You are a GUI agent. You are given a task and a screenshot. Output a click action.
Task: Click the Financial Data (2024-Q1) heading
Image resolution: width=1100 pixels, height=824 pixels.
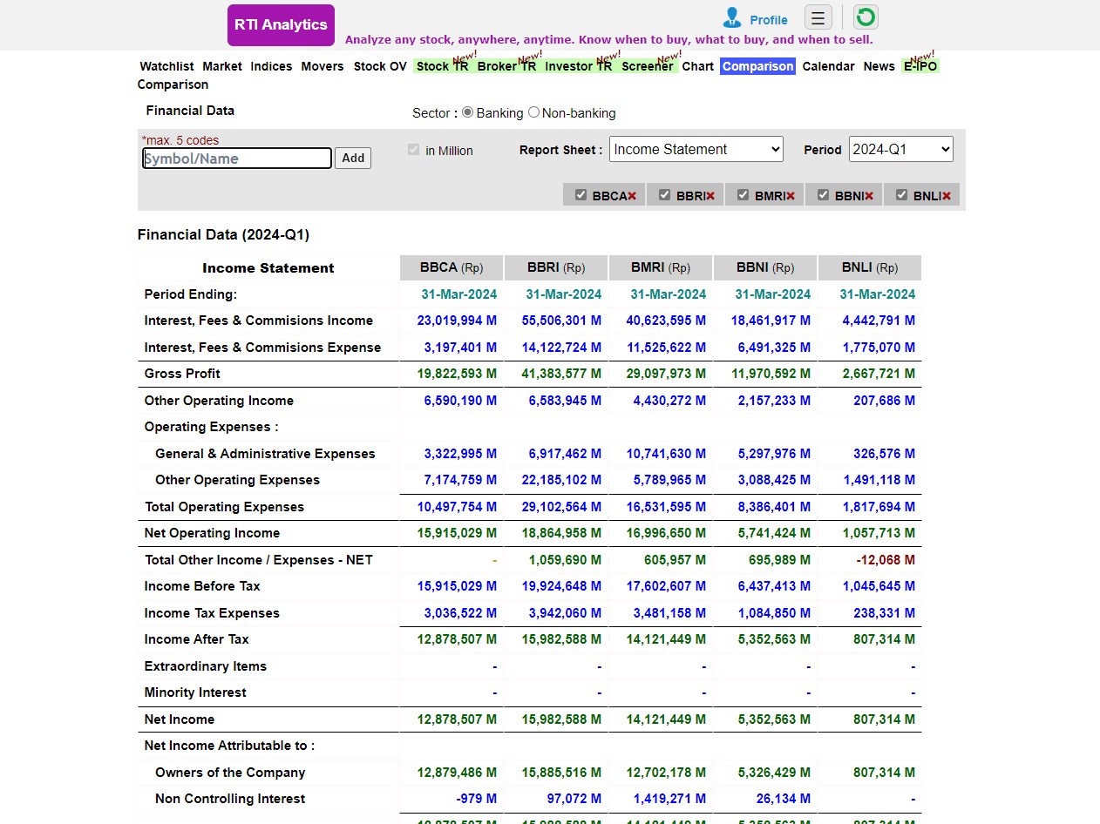tap(223, 234)
